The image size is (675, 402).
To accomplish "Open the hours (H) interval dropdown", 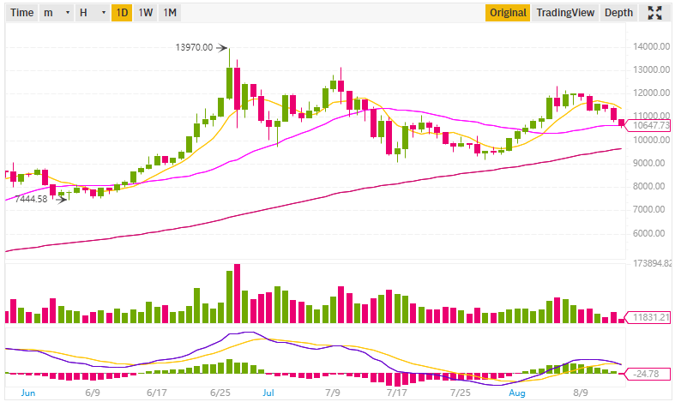I will 91,13.
